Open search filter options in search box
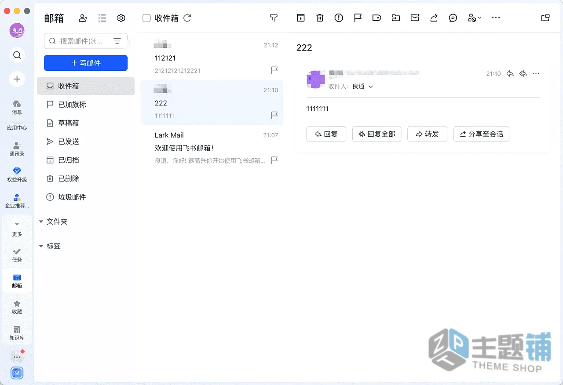 (x=117, y=41)
